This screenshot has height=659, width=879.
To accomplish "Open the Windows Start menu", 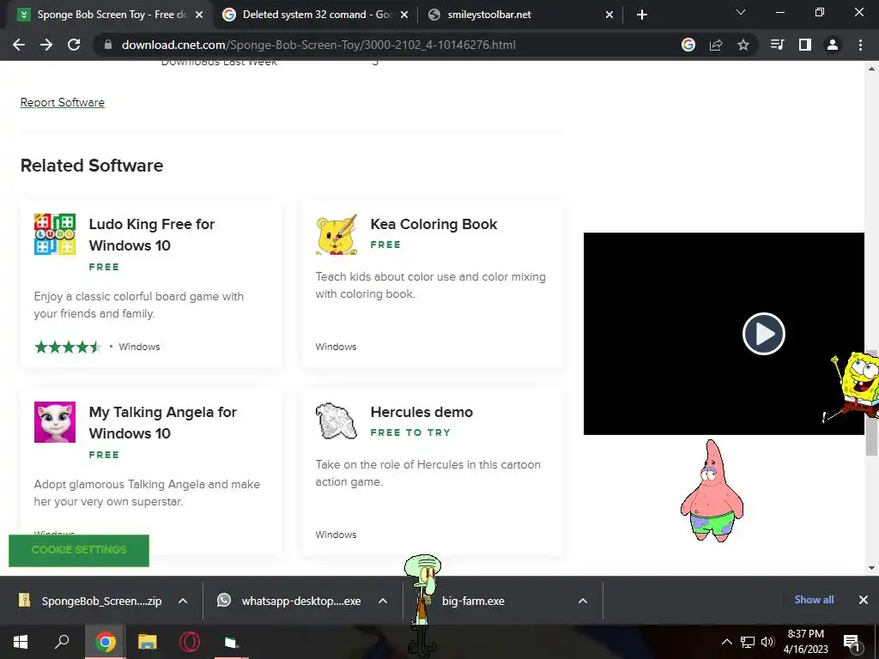I will tap(21, 642).
